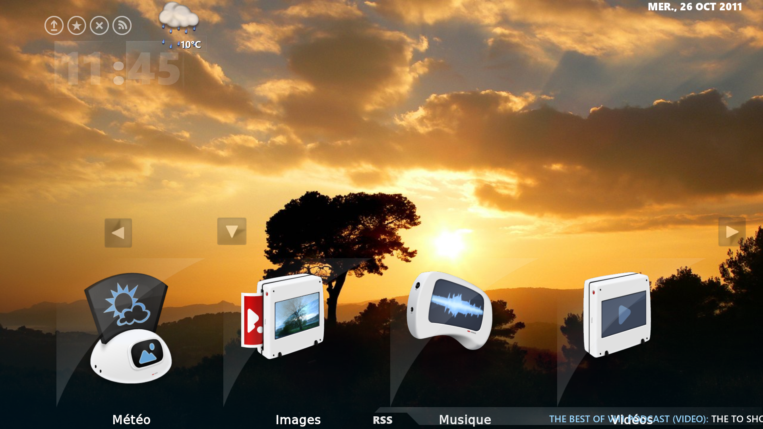Click the date MER., 26 OCT 2011
Viewport: 763px width, 429px height.
tap(695, 7)
